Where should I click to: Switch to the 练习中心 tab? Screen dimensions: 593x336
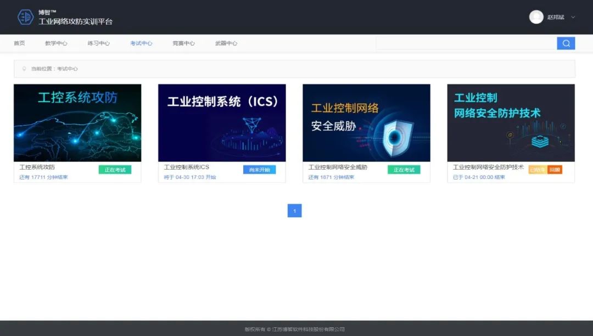click(98, 43)
